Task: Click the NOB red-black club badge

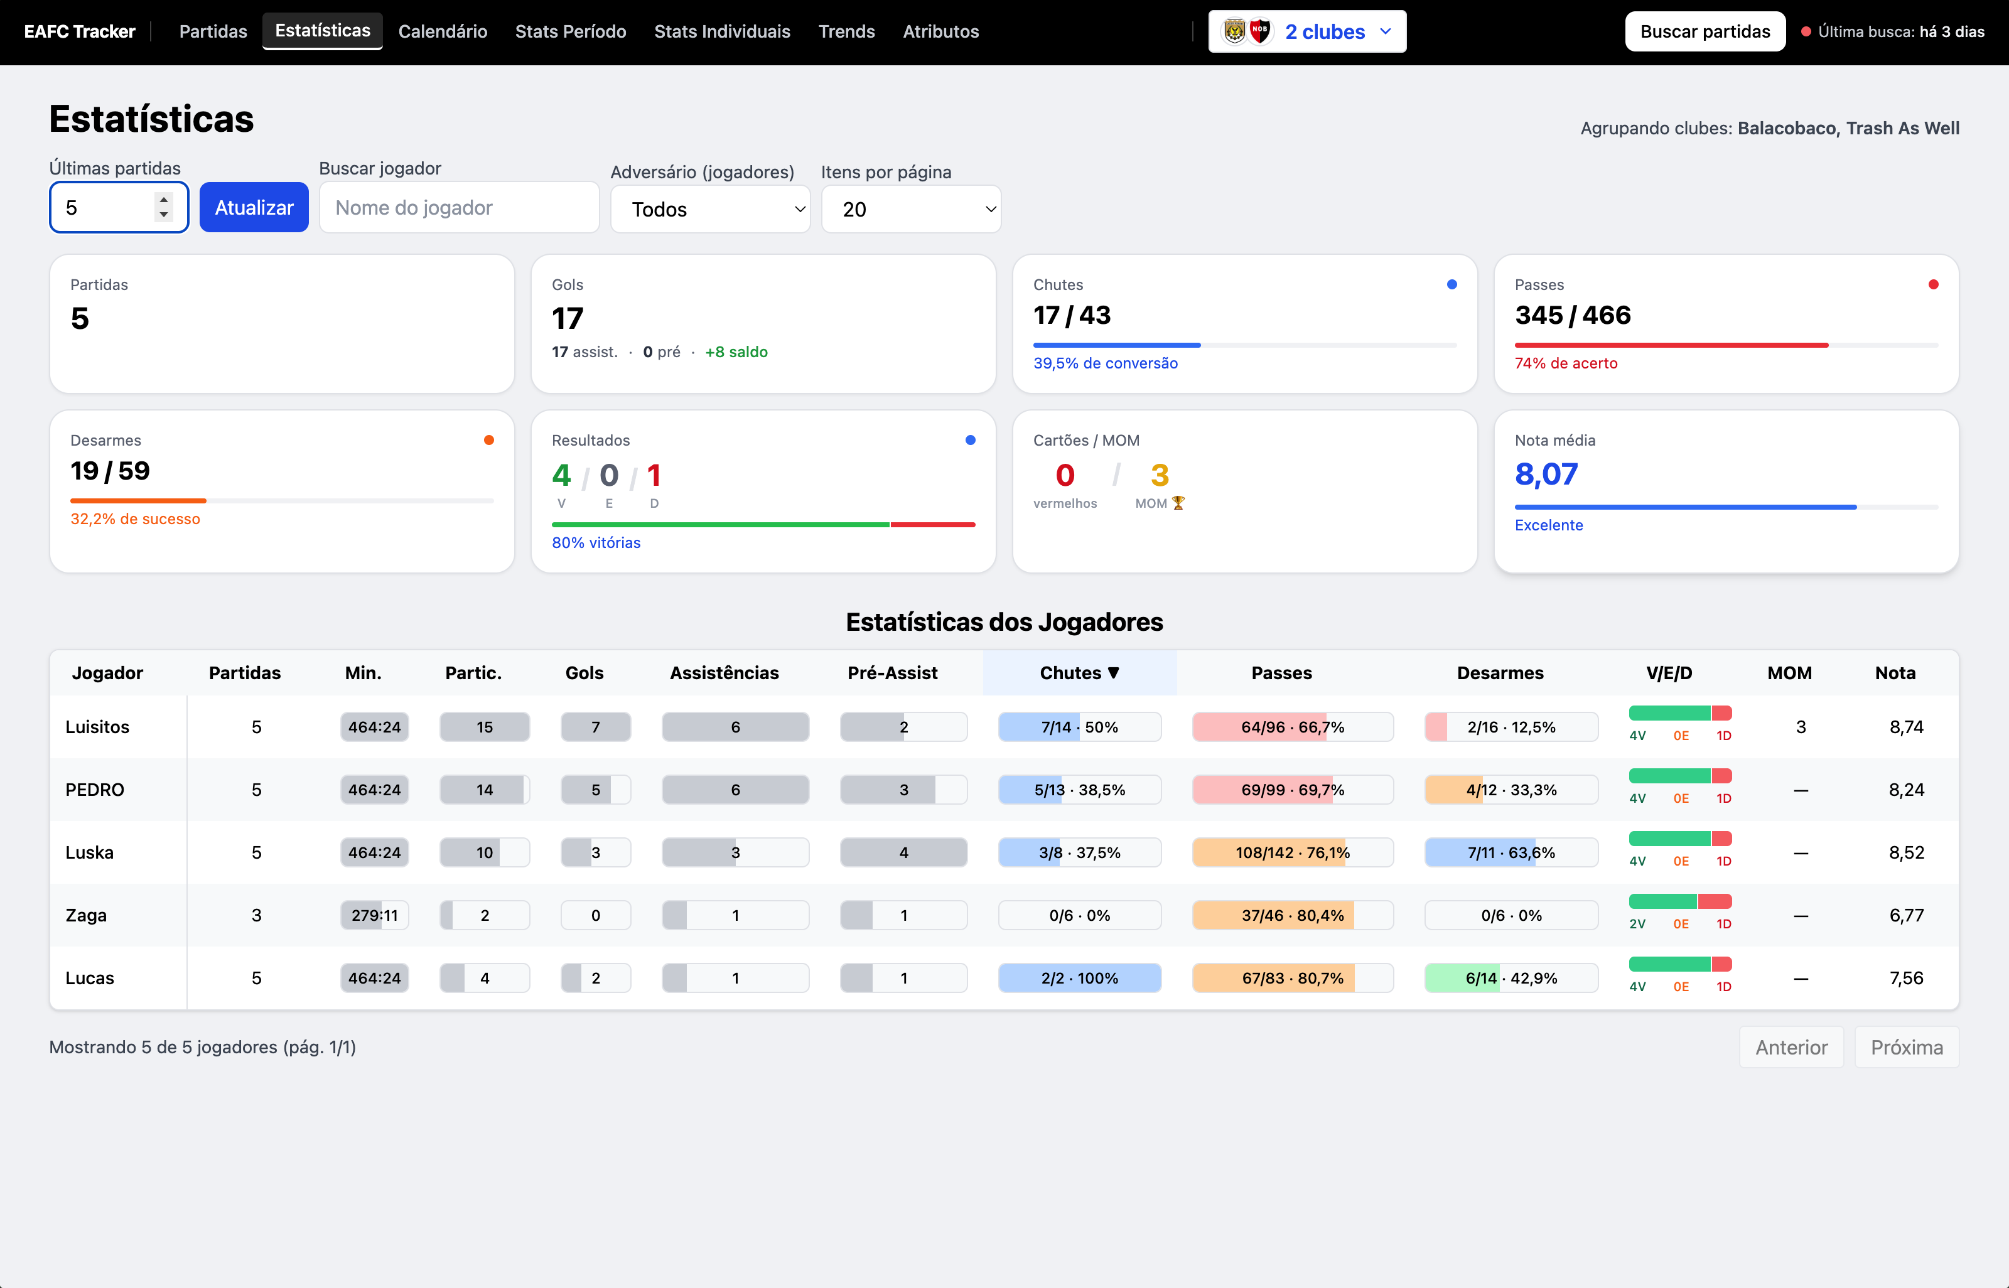Action: (1259, 31)
